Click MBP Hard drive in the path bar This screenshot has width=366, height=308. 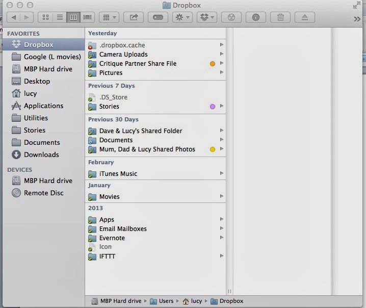(116, 301)
